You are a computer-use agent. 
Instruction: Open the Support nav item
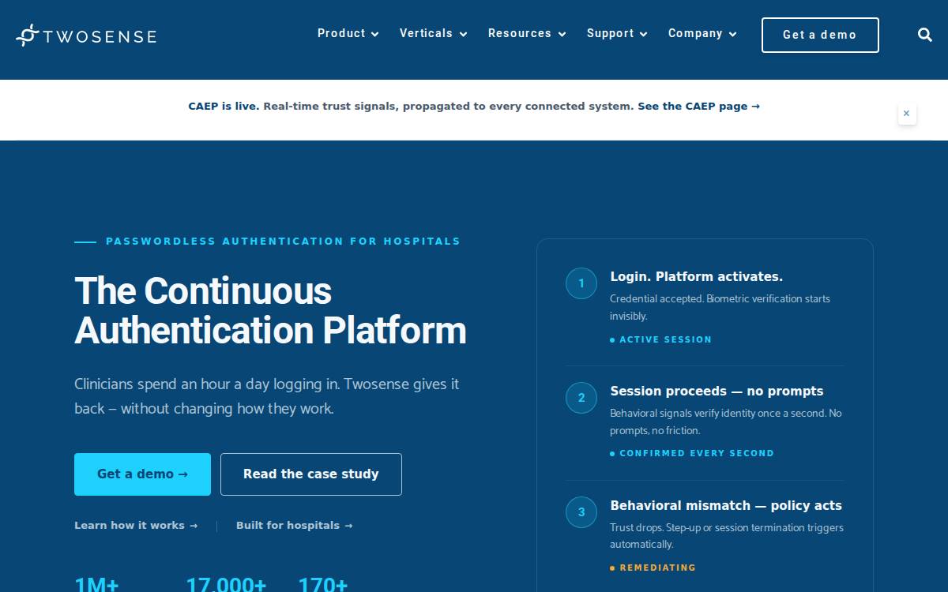click(x=610, y=33)
